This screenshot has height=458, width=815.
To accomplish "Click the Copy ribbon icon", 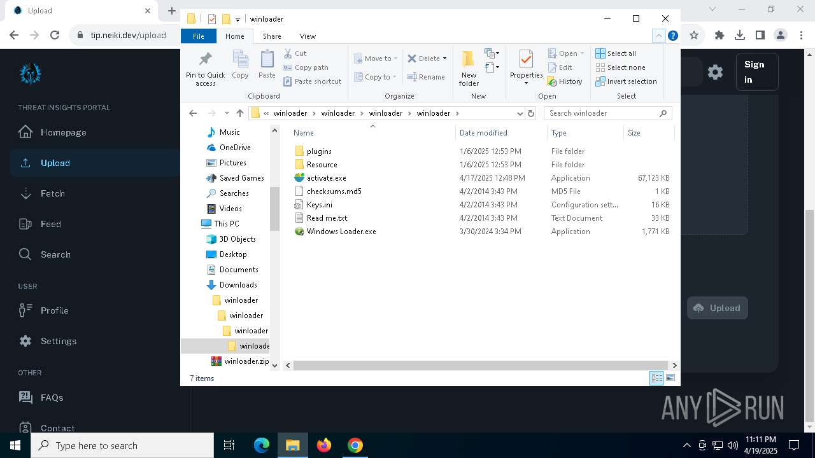I will click(240, 65).
